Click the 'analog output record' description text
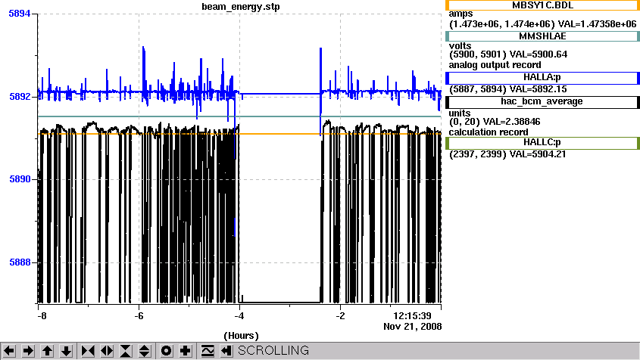This screenshot has height=360, width=640. [495, 65]
